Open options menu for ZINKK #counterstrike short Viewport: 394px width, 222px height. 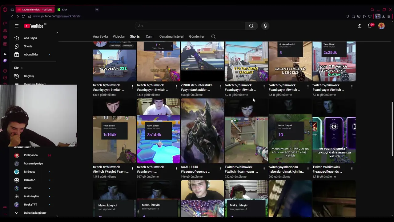tap(220, 87)
